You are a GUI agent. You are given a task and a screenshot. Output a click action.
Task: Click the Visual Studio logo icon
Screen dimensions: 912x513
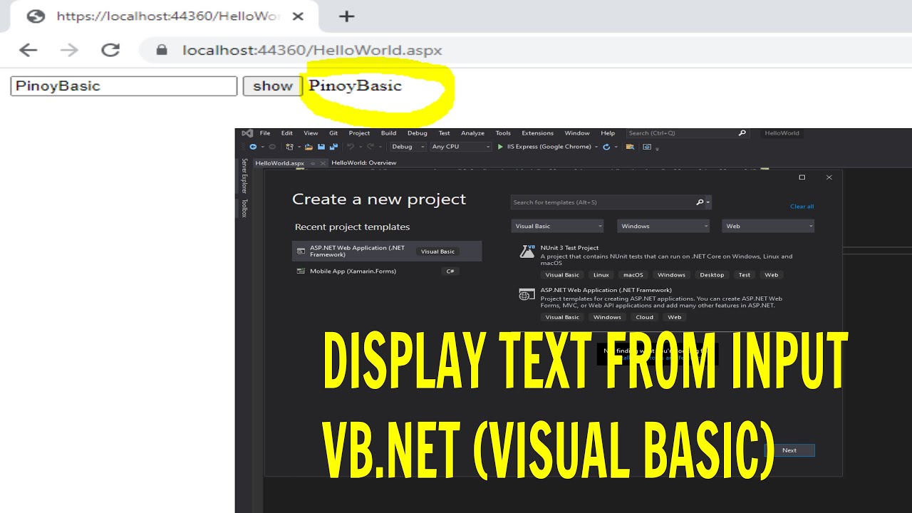pyautogui.click(x=247, y=133)
